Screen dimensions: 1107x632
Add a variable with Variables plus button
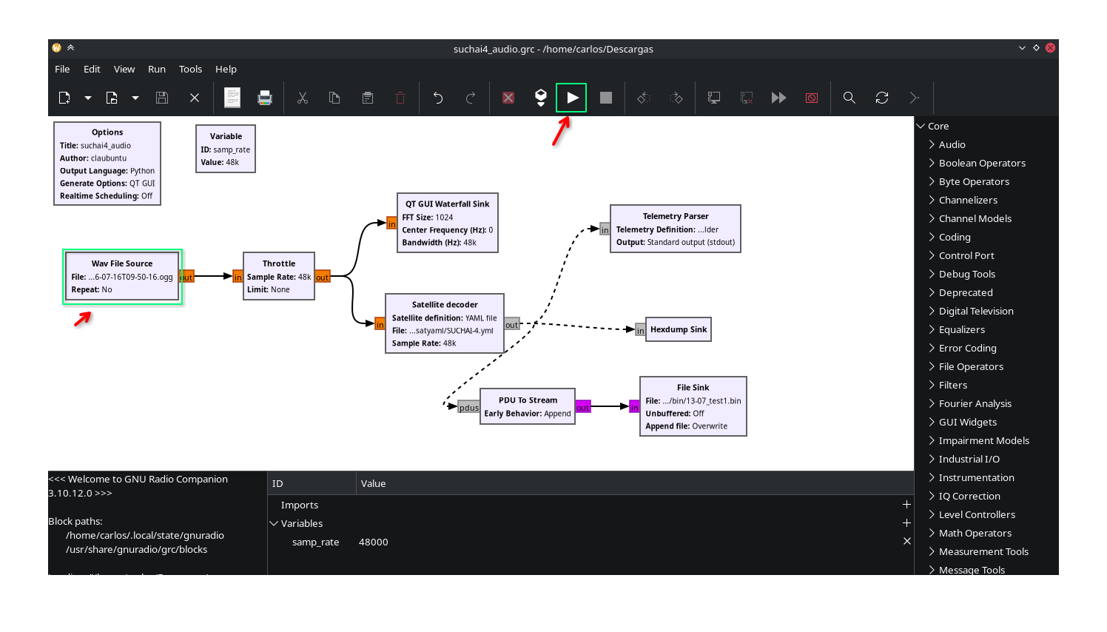(906, 523)
